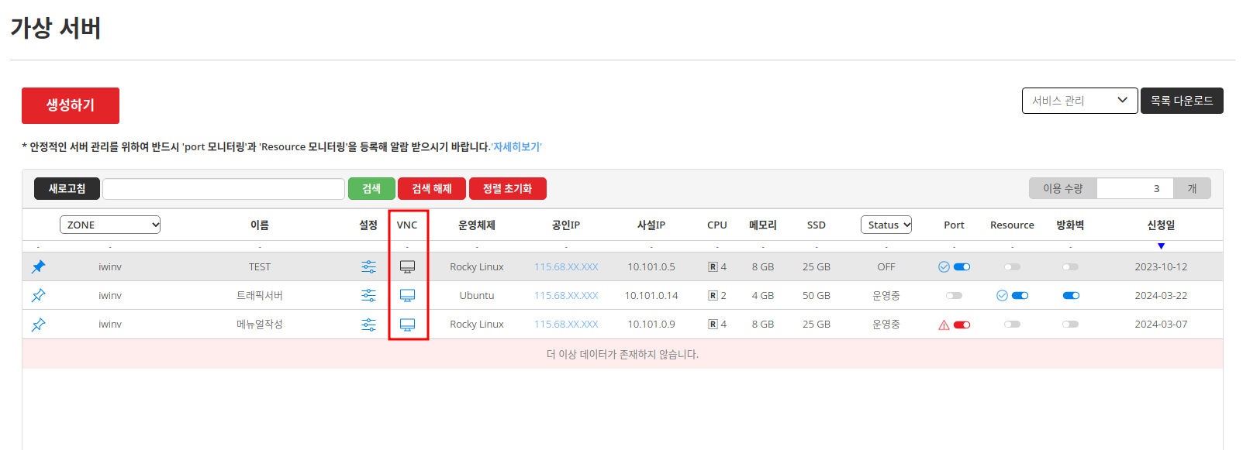Click the OFF status cell
1243x450 pixels.
click(886, 266)
